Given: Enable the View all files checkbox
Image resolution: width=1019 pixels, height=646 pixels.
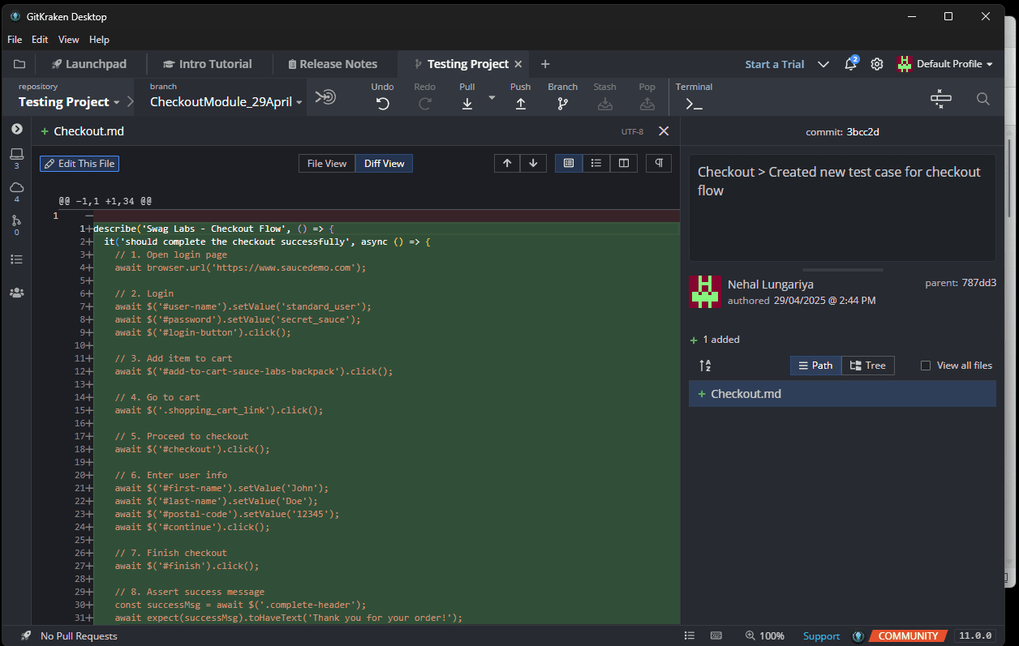Looking at the screenshot, I should point(926,366).
